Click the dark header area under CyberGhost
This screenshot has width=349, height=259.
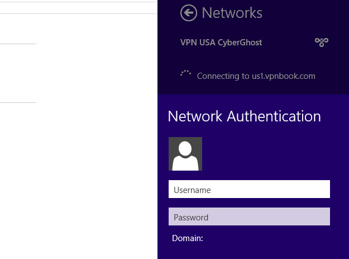tap(254, 60)
